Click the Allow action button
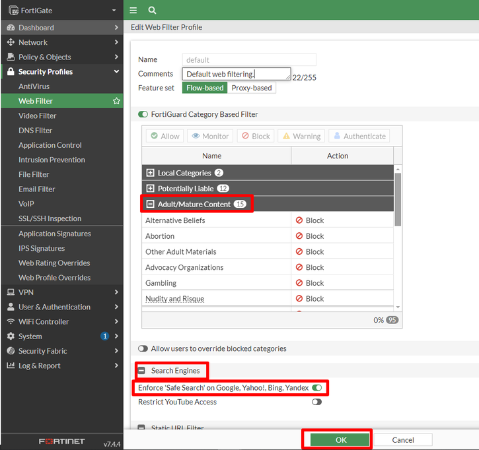Screen dimensions: 479x450 (165, 136)
